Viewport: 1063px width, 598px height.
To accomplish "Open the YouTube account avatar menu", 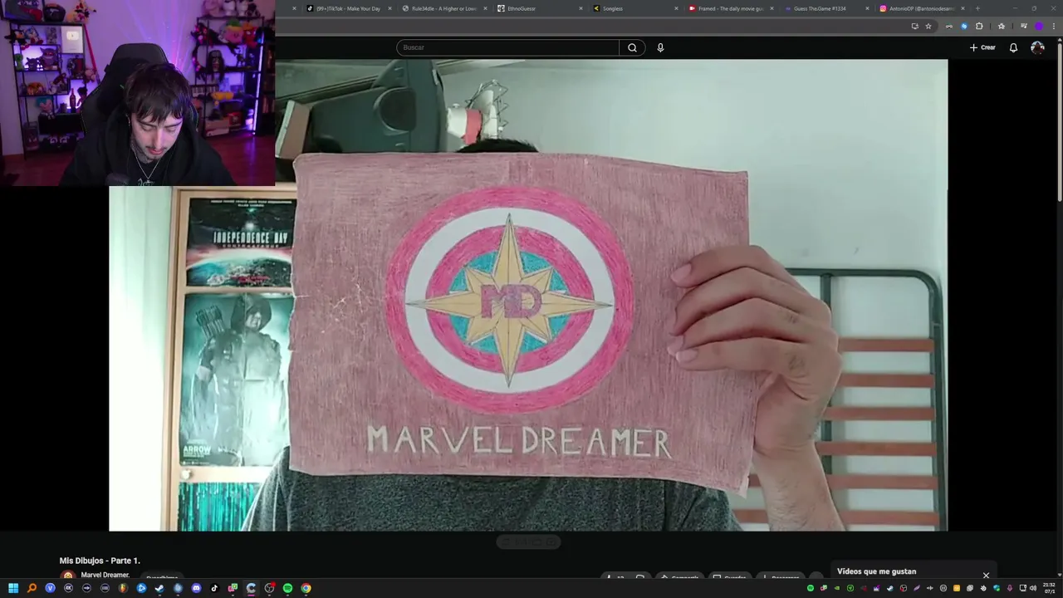I will (x=1037, y=47).
